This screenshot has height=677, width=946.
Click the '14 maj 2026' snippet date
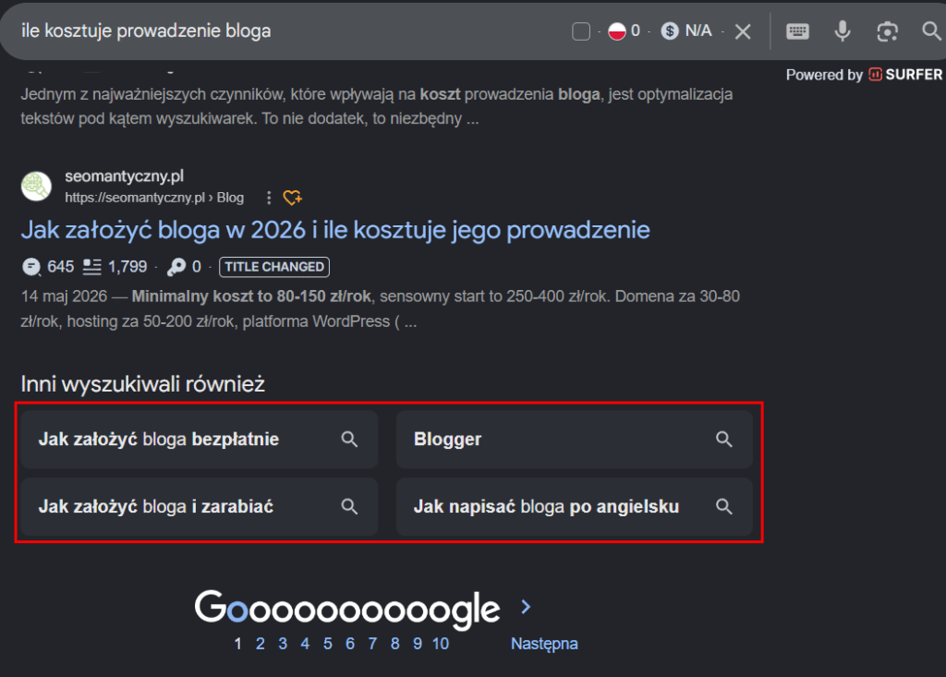pyautogui.click(x=64, y=296)
